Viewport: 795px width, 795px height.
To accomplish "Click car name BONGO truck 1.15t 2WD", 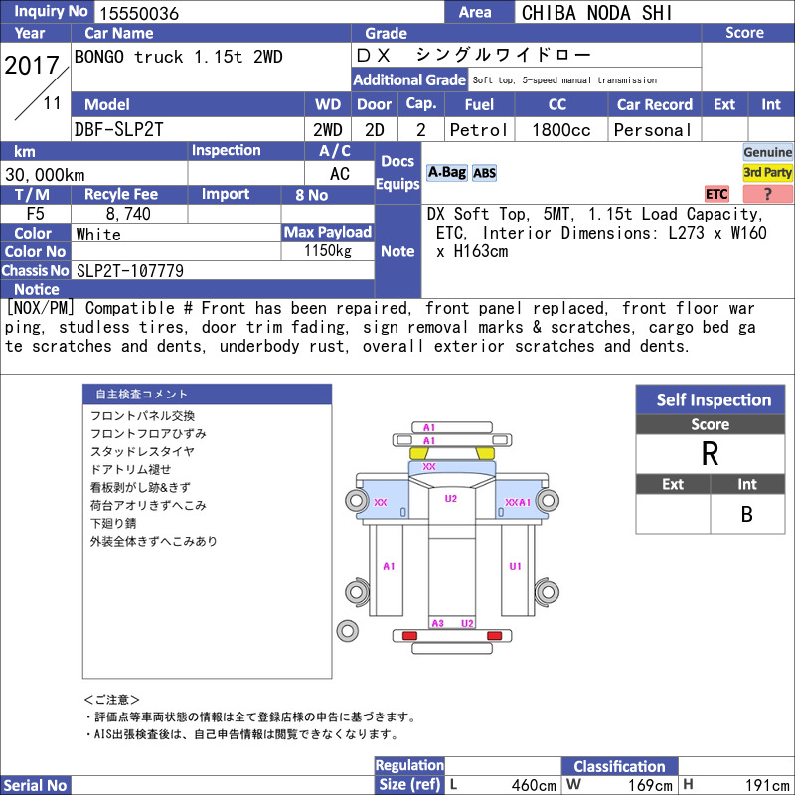I will pos(179,57).
